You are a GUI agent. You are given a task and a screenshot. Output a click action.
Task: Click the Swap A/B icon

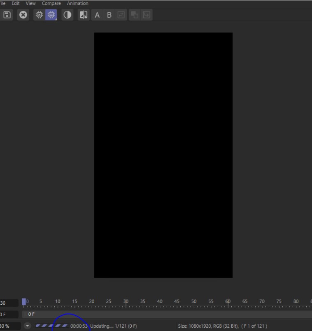(x=121, y=15)
